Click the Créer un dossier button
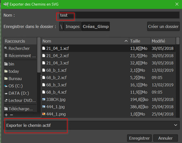The height and width of the screenshot is (143, 182). coord(163,27)
